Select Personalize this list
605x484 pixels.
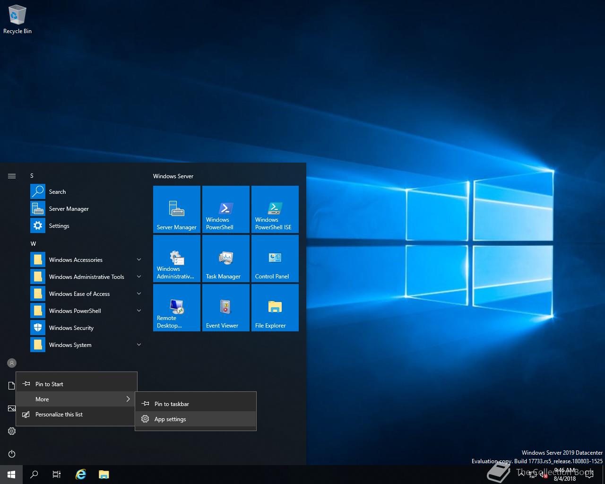(x=77, y=414)
